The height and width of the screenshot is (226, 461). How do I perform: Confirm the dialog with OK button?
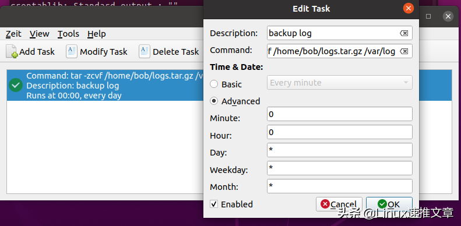coord(389,204)
